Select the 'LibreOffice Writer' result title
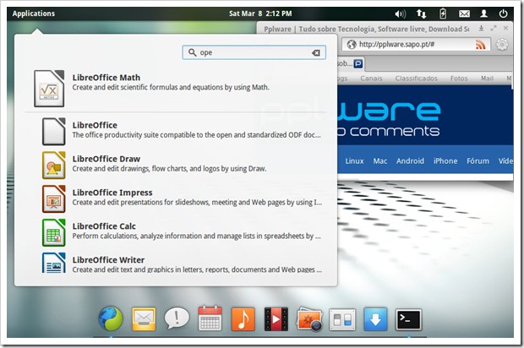This screenshot has height=348, width=524. click(108, 260)
